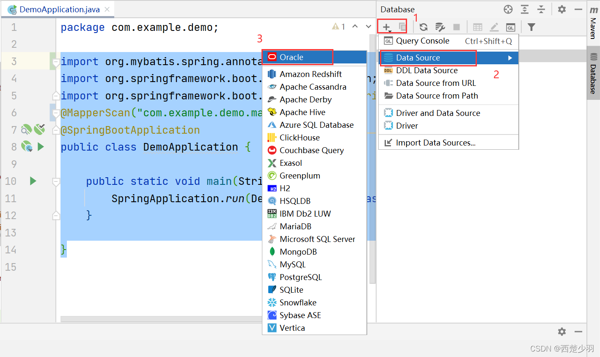Choose Query Console menu item
The image size is (600, 357).
pyautogui.click(x=449, y=41)
